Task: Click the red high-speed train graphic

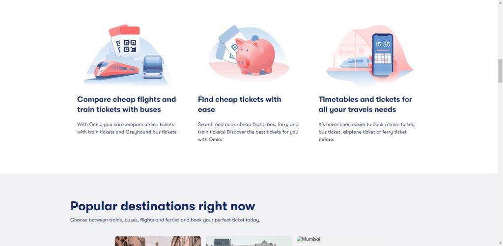Action: tap(116, 69)
